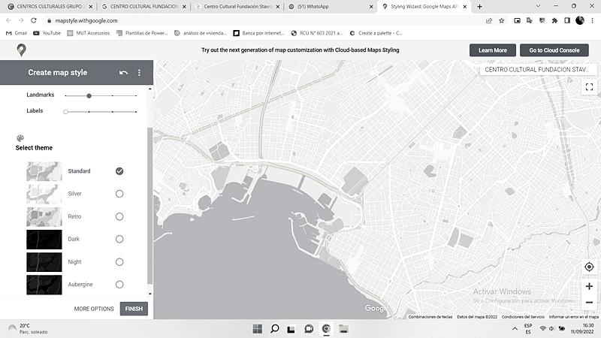Share this page from the address bar
This screenshot has width=601, height=338.
point(489,21)
